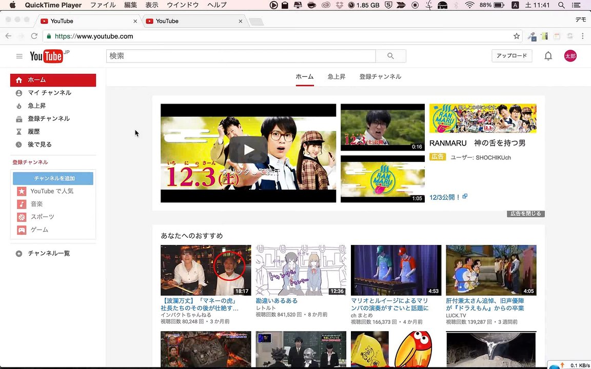Reload the page in the browser
Viewport: 591px width, 369px height.
click(34, 36)
